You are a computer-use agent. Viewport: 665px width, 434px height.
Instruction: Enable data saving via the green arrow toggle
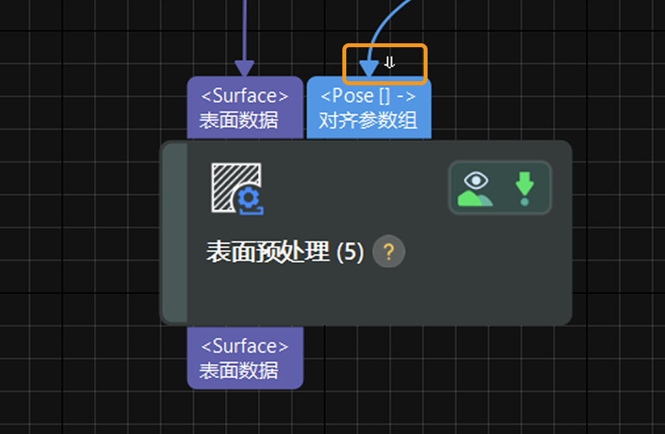[523, 189]
